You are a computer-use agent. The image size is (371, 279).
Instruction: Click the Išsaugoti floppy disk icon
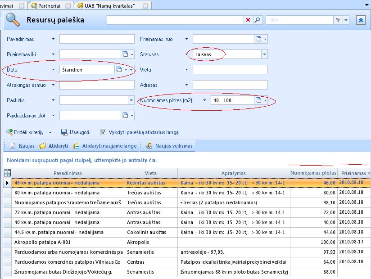64,132
